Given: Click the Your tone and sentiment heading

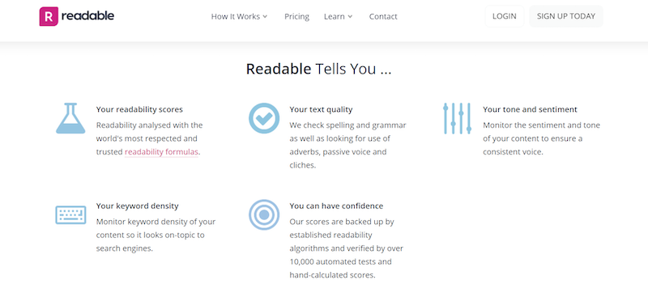Looking at the screenshot, I should click(x=531, y=109).
